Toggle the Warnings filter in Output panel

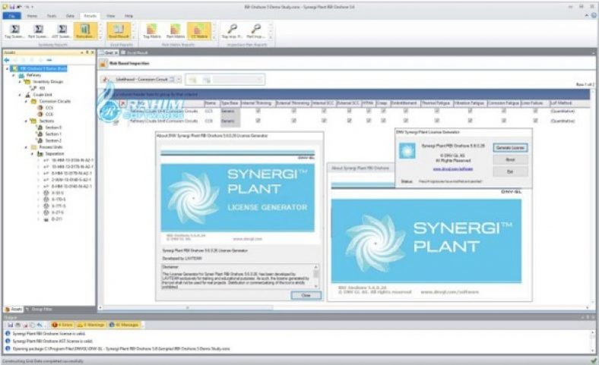[91, 325]
